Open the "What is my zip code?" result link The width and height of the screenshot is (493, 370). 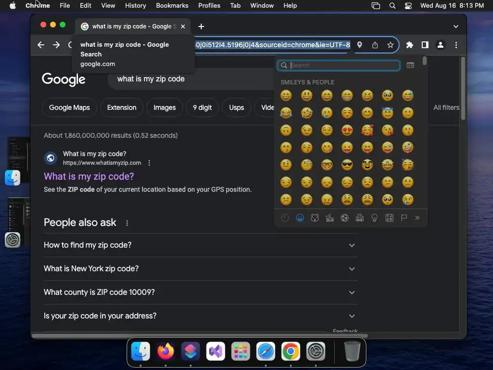(x=89, y=176)
